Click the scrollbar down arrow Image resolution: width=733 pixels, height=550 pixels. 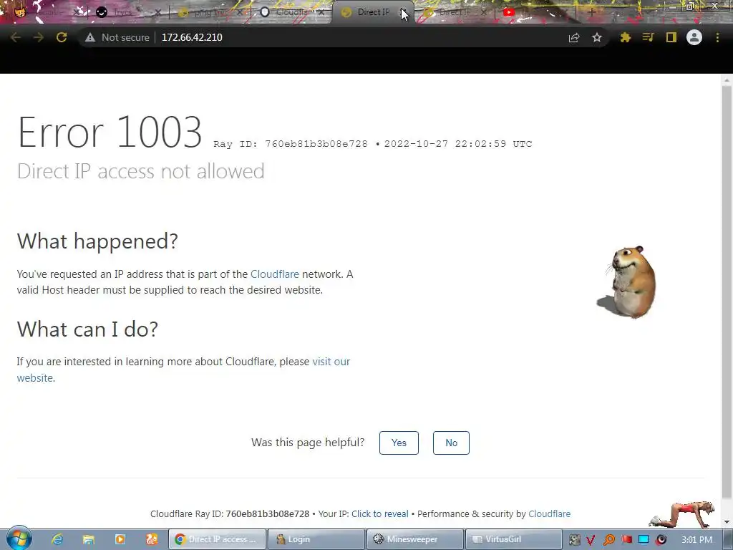(x=727, y=522)
